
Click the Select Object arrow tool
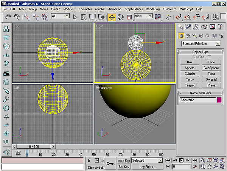(x=75, y=17)
